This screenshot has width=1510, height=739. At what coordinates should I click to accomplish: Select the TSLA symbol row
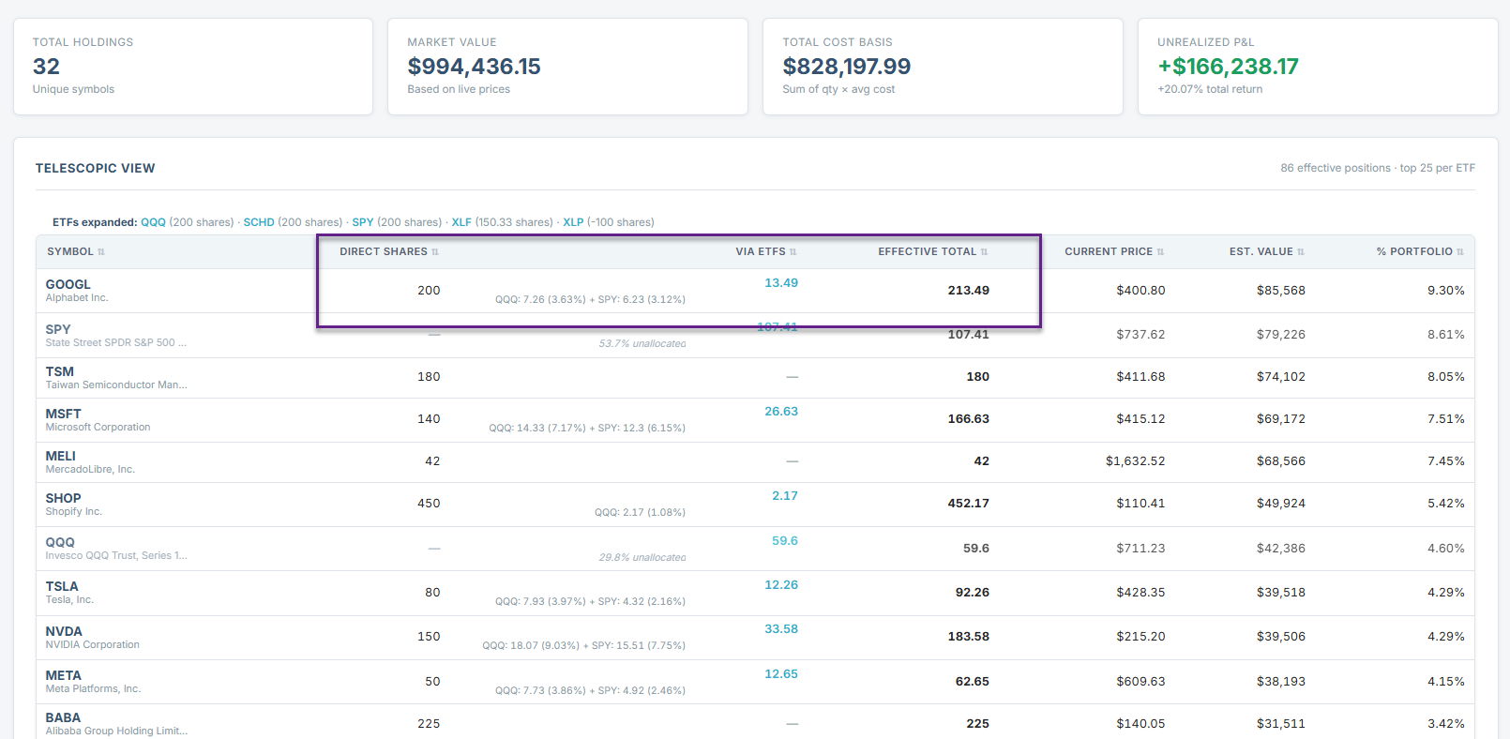point(755,594)
